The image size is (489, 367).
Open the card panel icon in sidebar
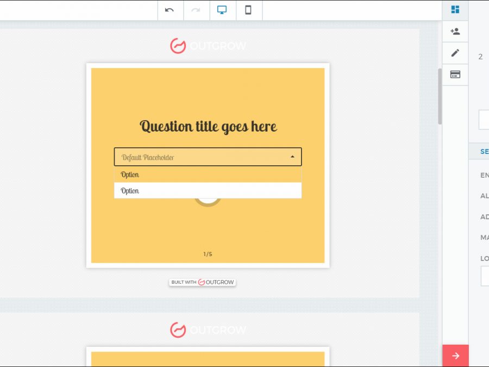click(455, 74)
